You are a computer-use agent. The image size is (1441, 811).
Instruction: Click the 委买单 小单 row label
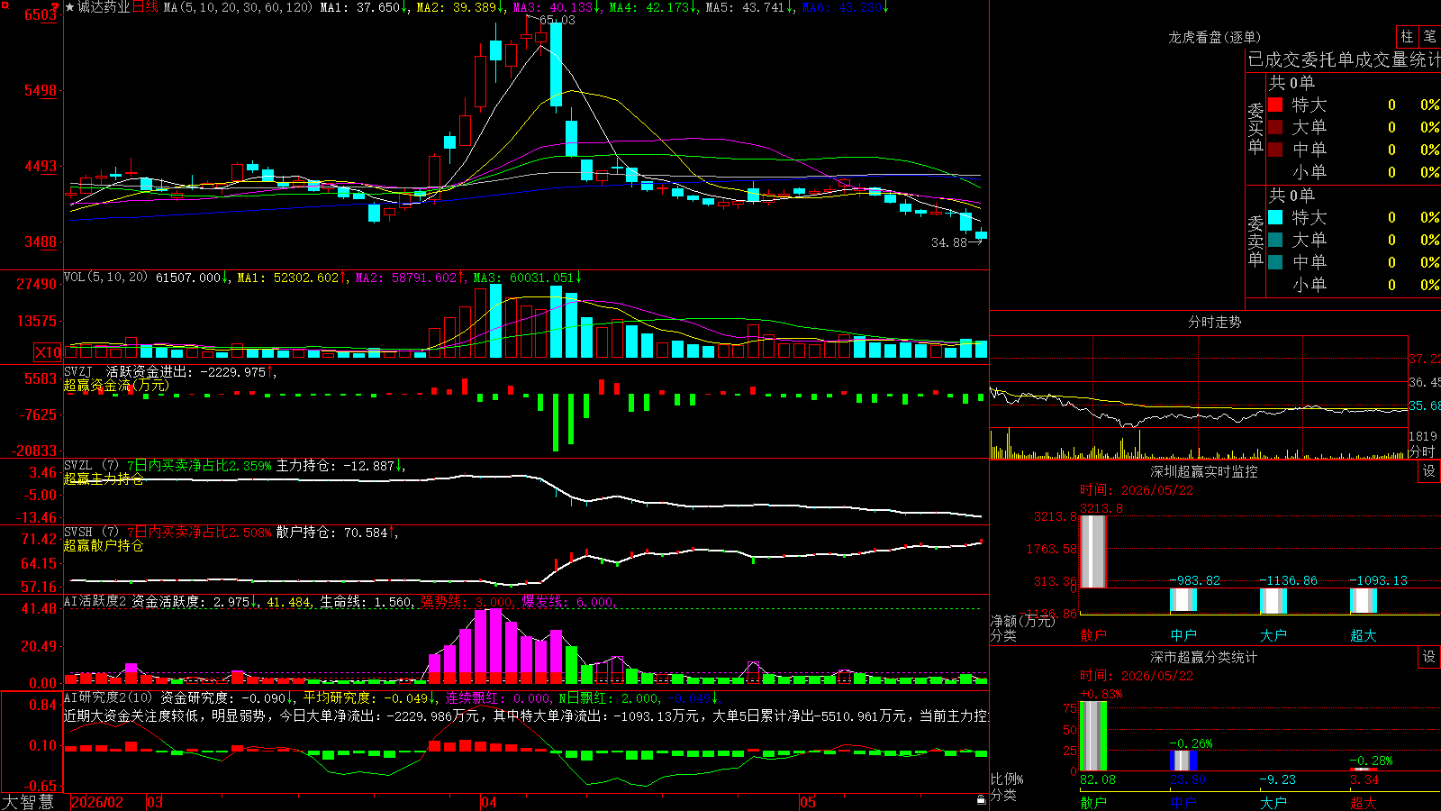click(1309, 172)
